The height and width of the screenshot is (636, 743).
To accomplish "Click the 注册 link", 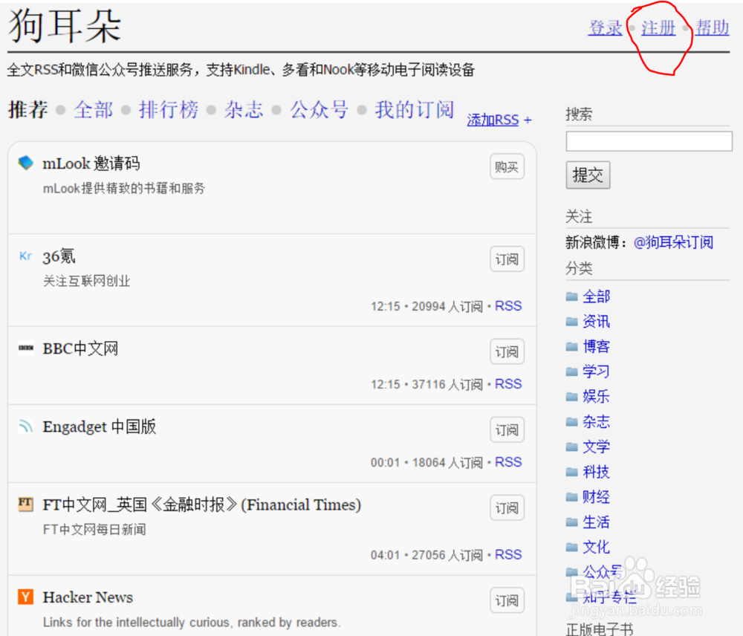I will 658,28.
